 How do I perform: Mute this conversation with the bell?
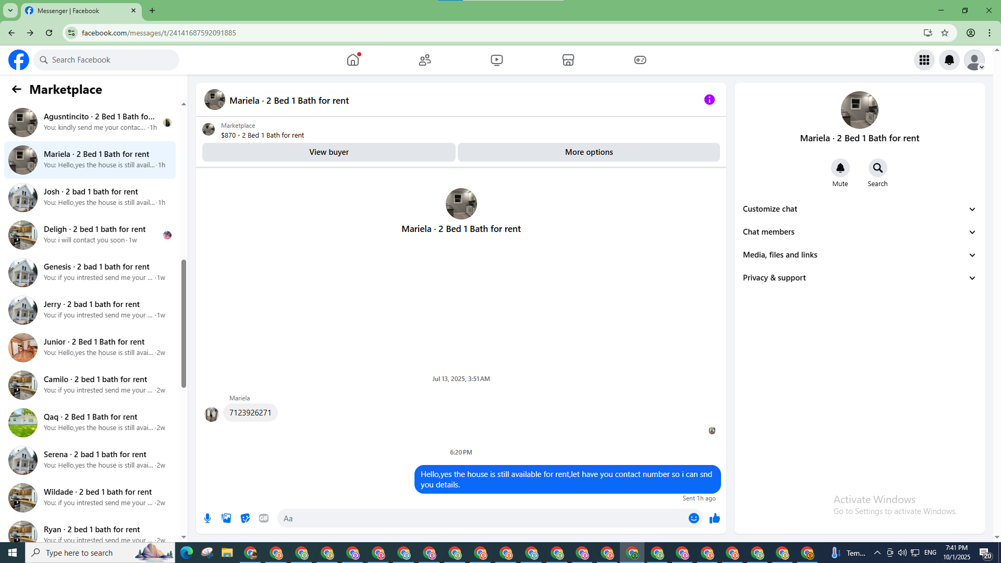coord(840,168)
